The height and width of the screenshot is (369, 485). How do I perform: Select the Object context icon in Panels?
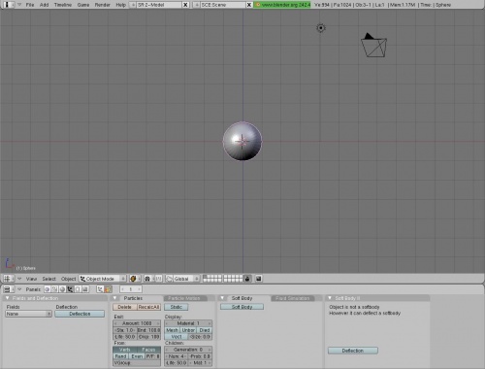pyautogui.click(x=70, y=289)
